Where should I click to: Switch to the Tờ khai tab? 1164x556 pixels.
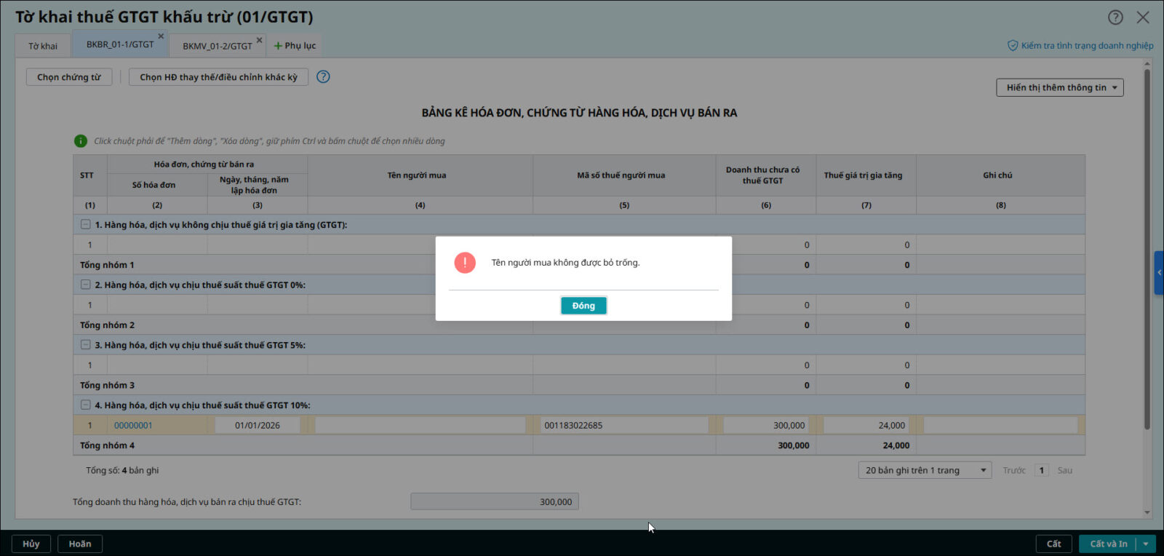(43, 46)
